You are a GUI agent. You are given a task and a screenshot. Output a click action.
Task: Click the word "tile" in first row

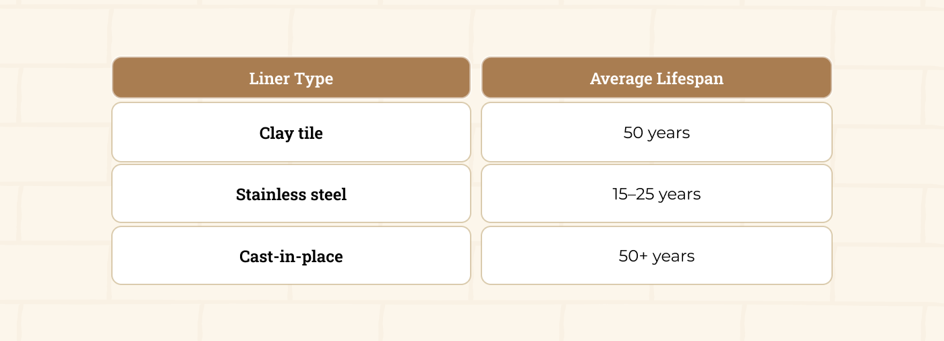(x=309, y=133)
